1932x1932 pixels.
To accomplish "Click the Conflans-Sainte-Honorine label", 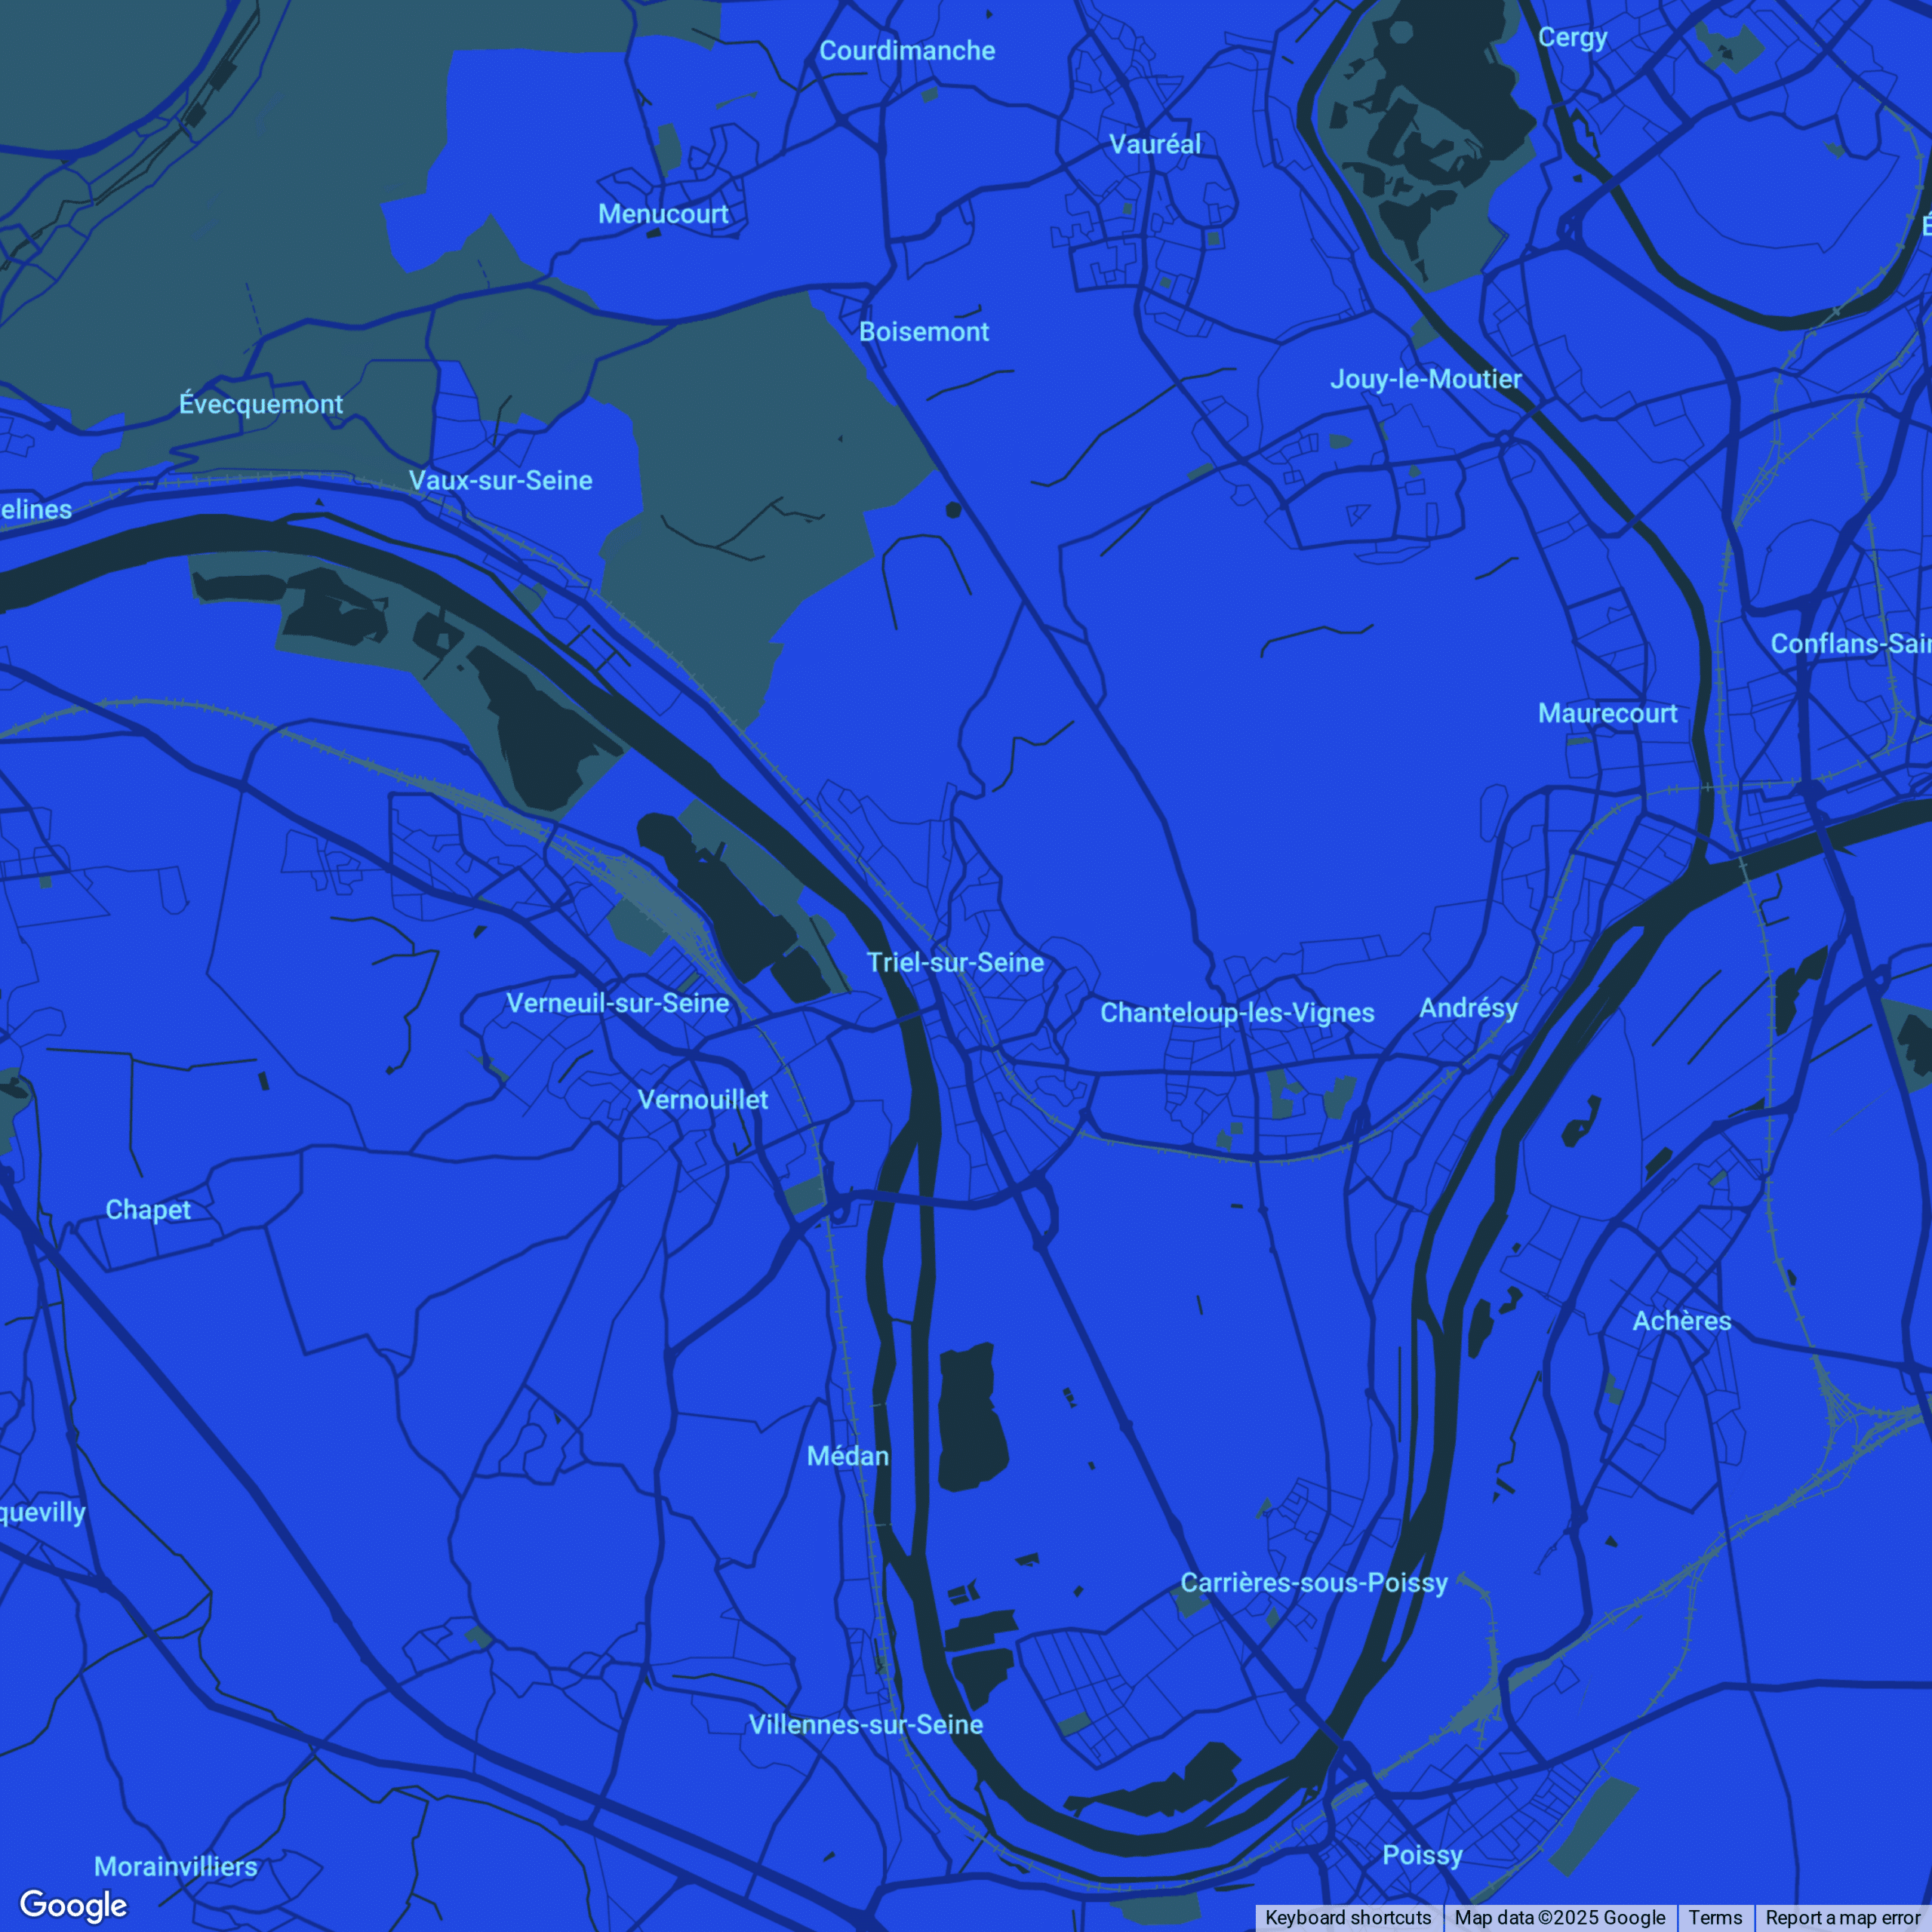I will pos(1850,644).
